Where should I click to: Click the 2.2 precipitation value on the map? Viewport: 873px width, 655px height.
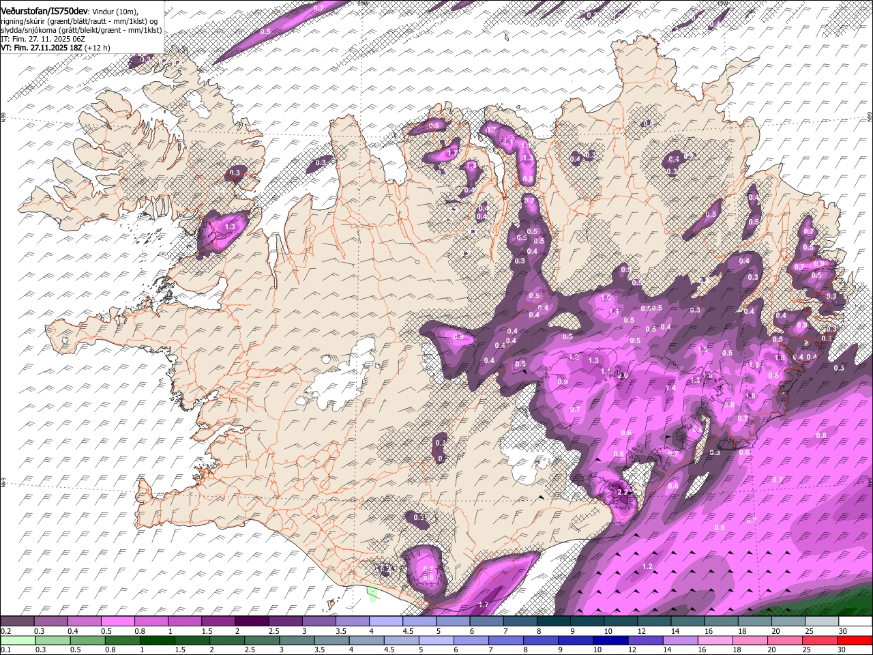(622, 492)
